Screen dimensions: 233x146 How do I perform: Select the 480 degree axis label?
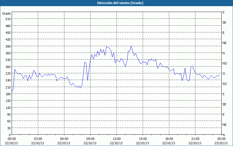point(8,26)
